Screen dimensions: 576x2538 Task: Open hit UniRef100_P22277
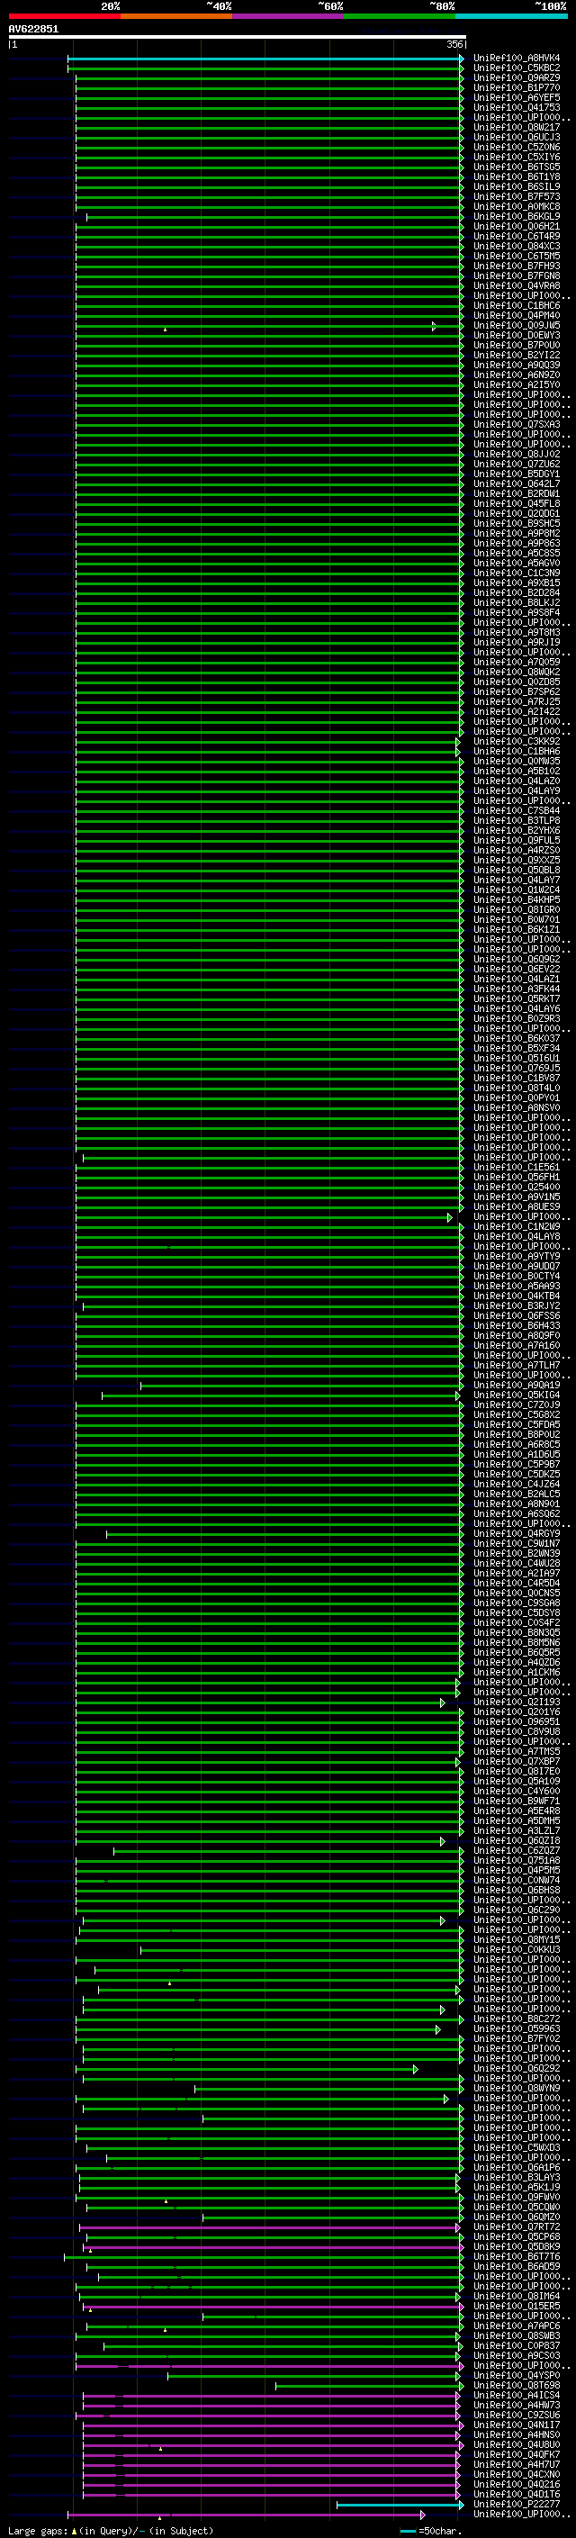(516, 2505)
